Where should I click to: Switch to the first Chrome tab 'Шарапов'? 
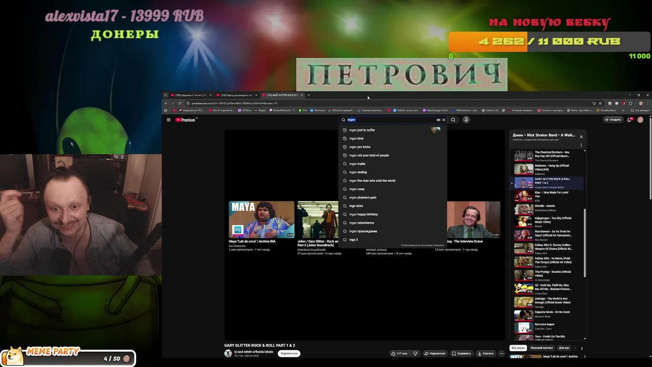[191, 95]
